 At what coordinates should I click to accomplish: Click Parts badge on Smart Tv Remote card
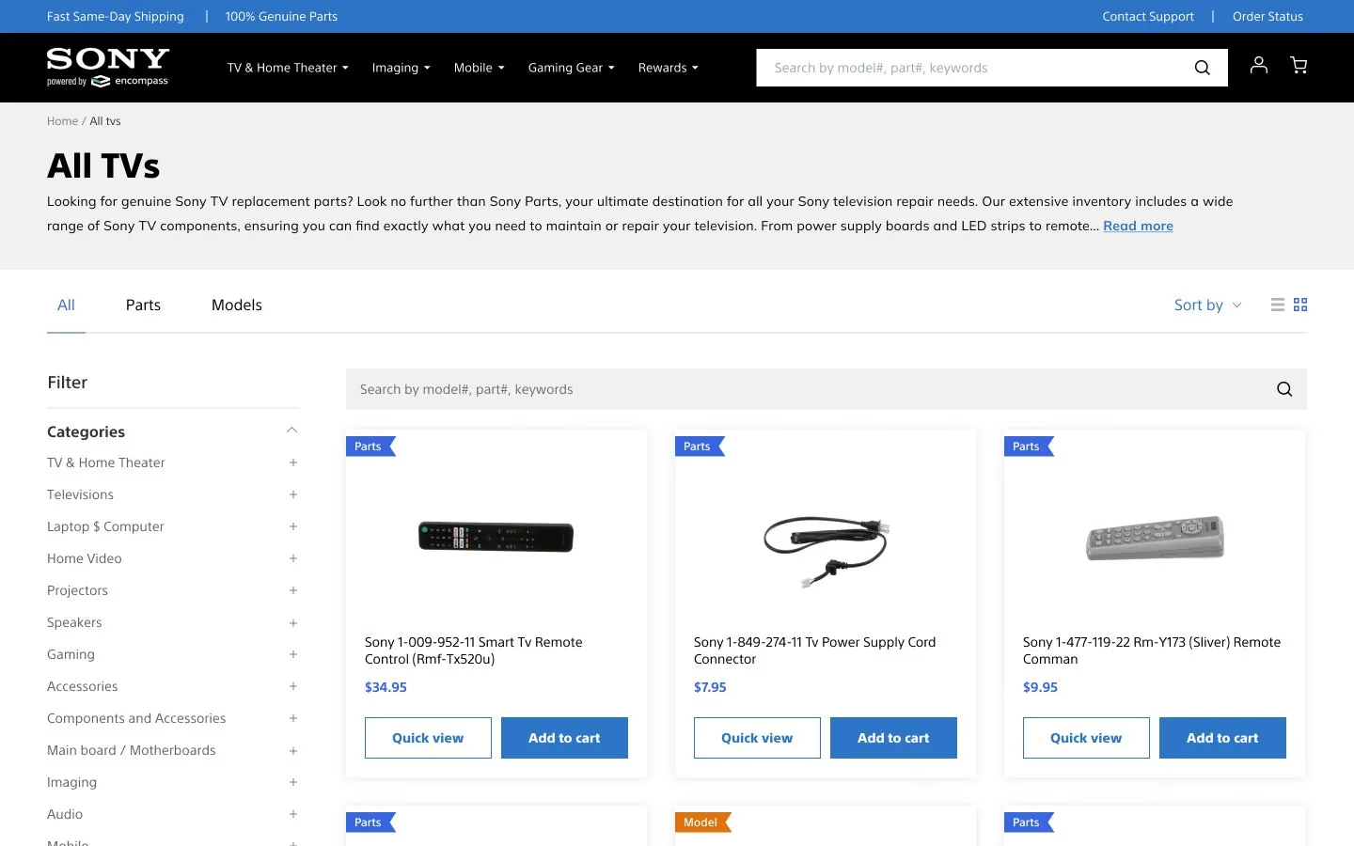click(370, 446)
